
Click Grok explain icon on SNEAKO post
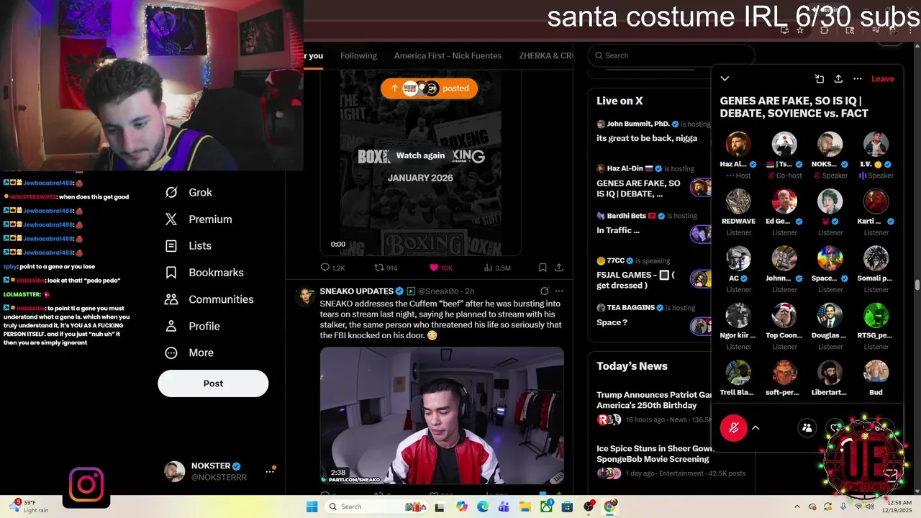545,291
